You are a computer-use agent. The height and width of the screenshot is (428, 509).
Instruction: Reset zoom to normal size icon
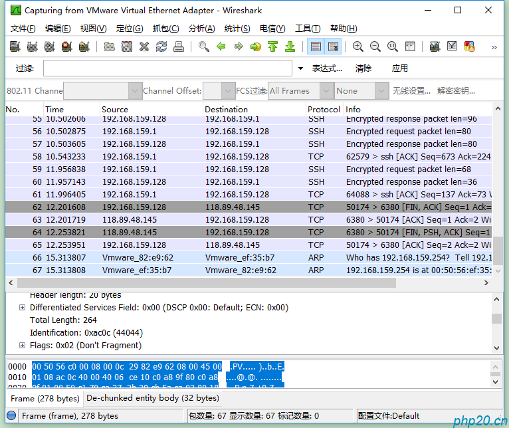[393, 47]
